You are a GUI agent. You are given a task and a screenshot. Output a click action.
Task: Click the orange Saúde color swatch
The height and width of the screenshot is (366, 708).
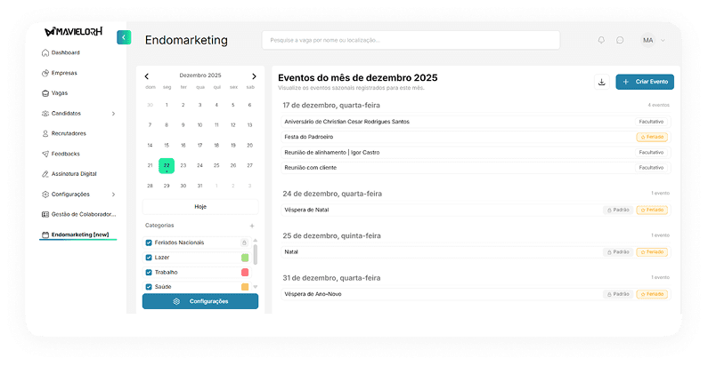pos(245,287)
